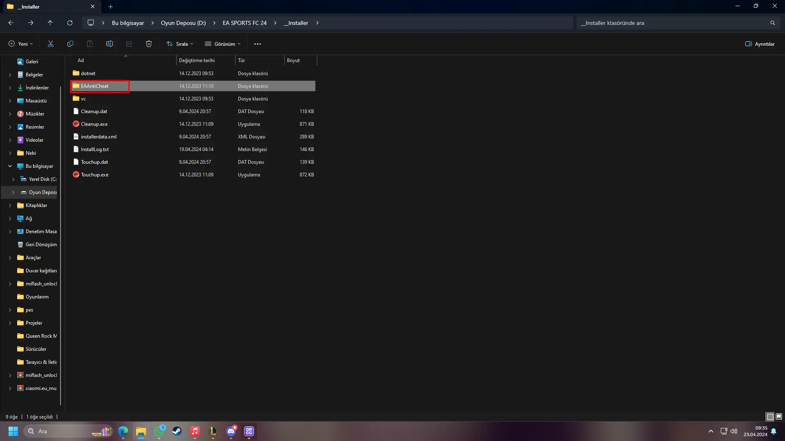Open WhatsApp from the taskbar
Screen dimensions: 785x441
tap(159, 431)
